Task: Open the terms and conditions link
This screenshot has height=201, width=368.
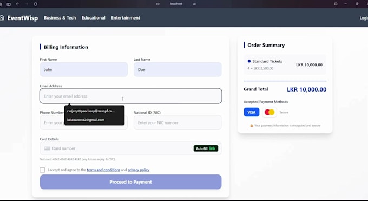Action: pos(103,170)
